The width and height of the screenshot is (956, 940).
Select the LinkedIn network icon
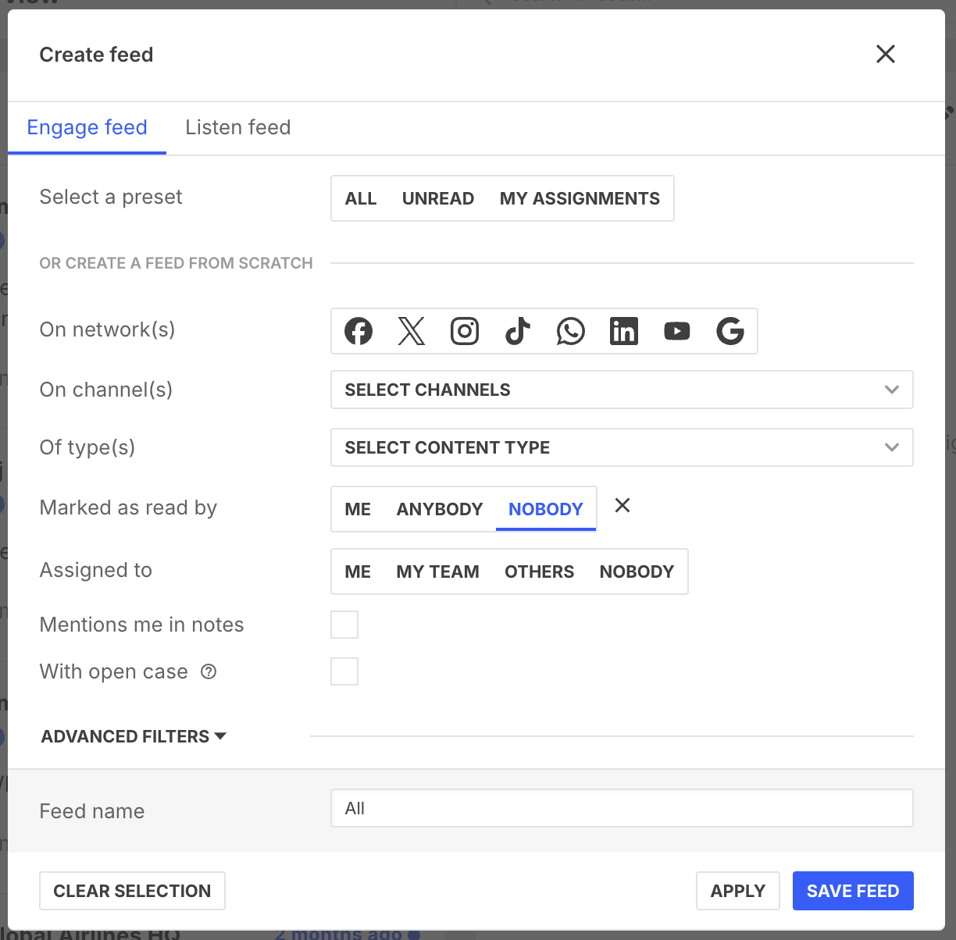(x=623, y=330)
